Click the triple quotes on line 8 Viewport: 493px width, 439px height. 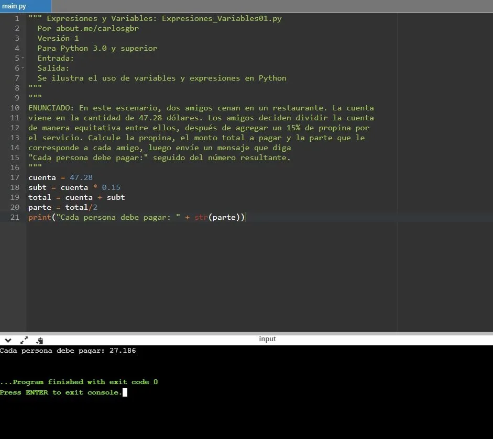coord(35,86)
